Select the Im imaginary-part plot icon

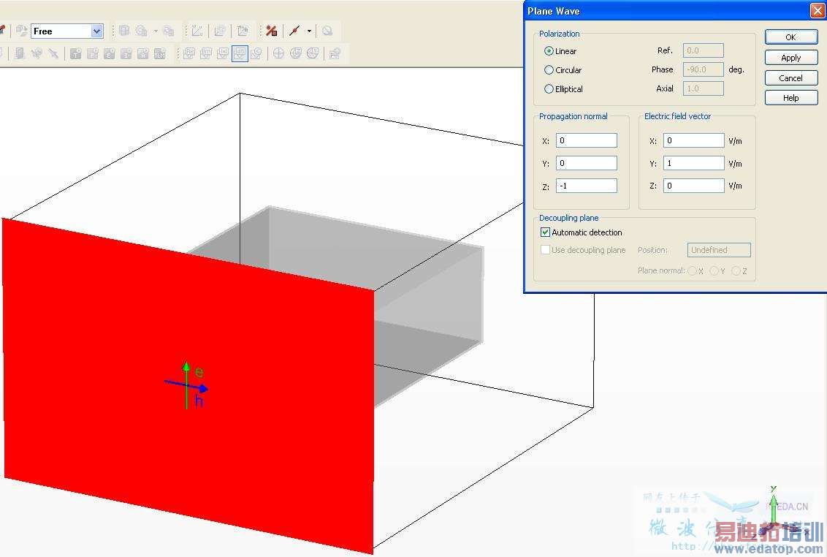click(x=206, y=53)
